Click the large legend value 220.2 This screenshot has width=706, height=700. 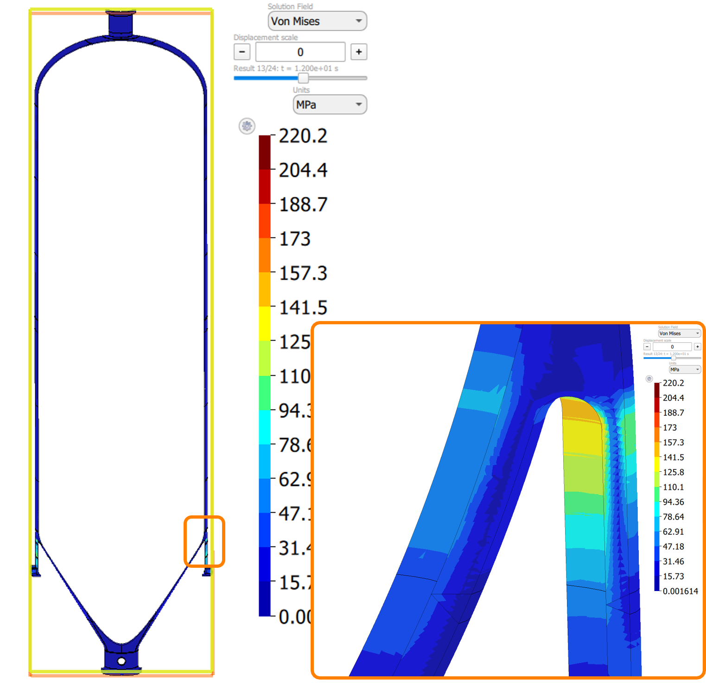coord(303,136)
